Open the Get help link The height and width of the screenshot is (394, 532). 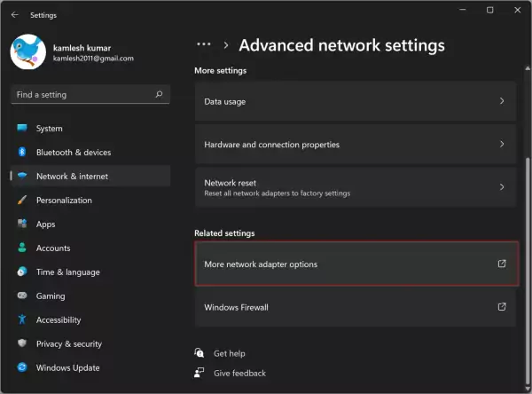(230, 353)
